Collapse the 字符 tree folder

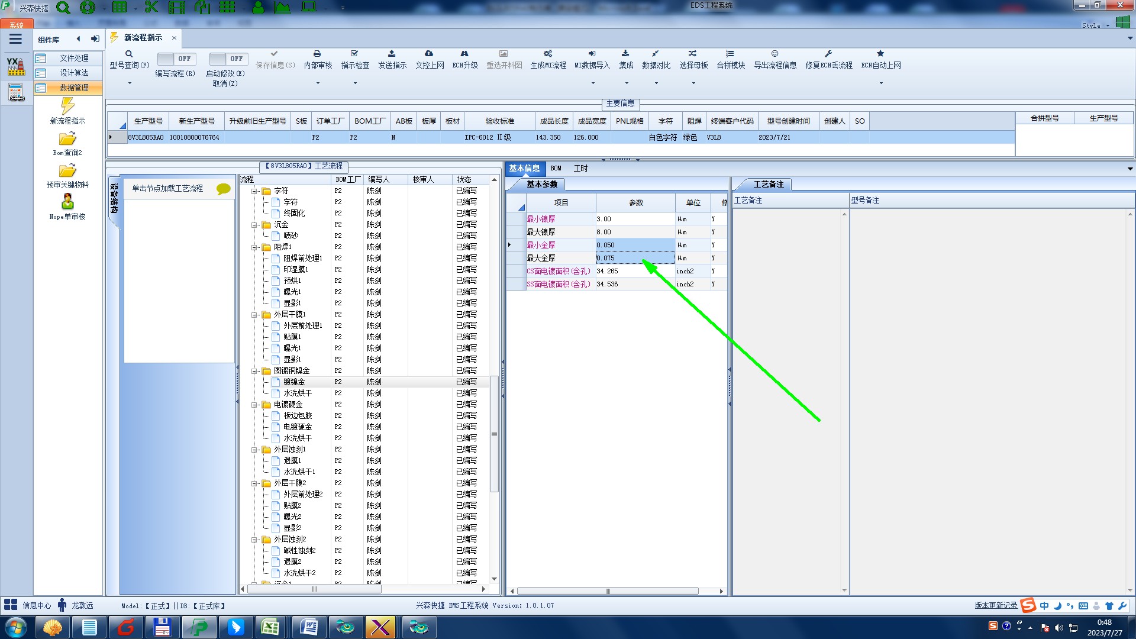(254, 191)
